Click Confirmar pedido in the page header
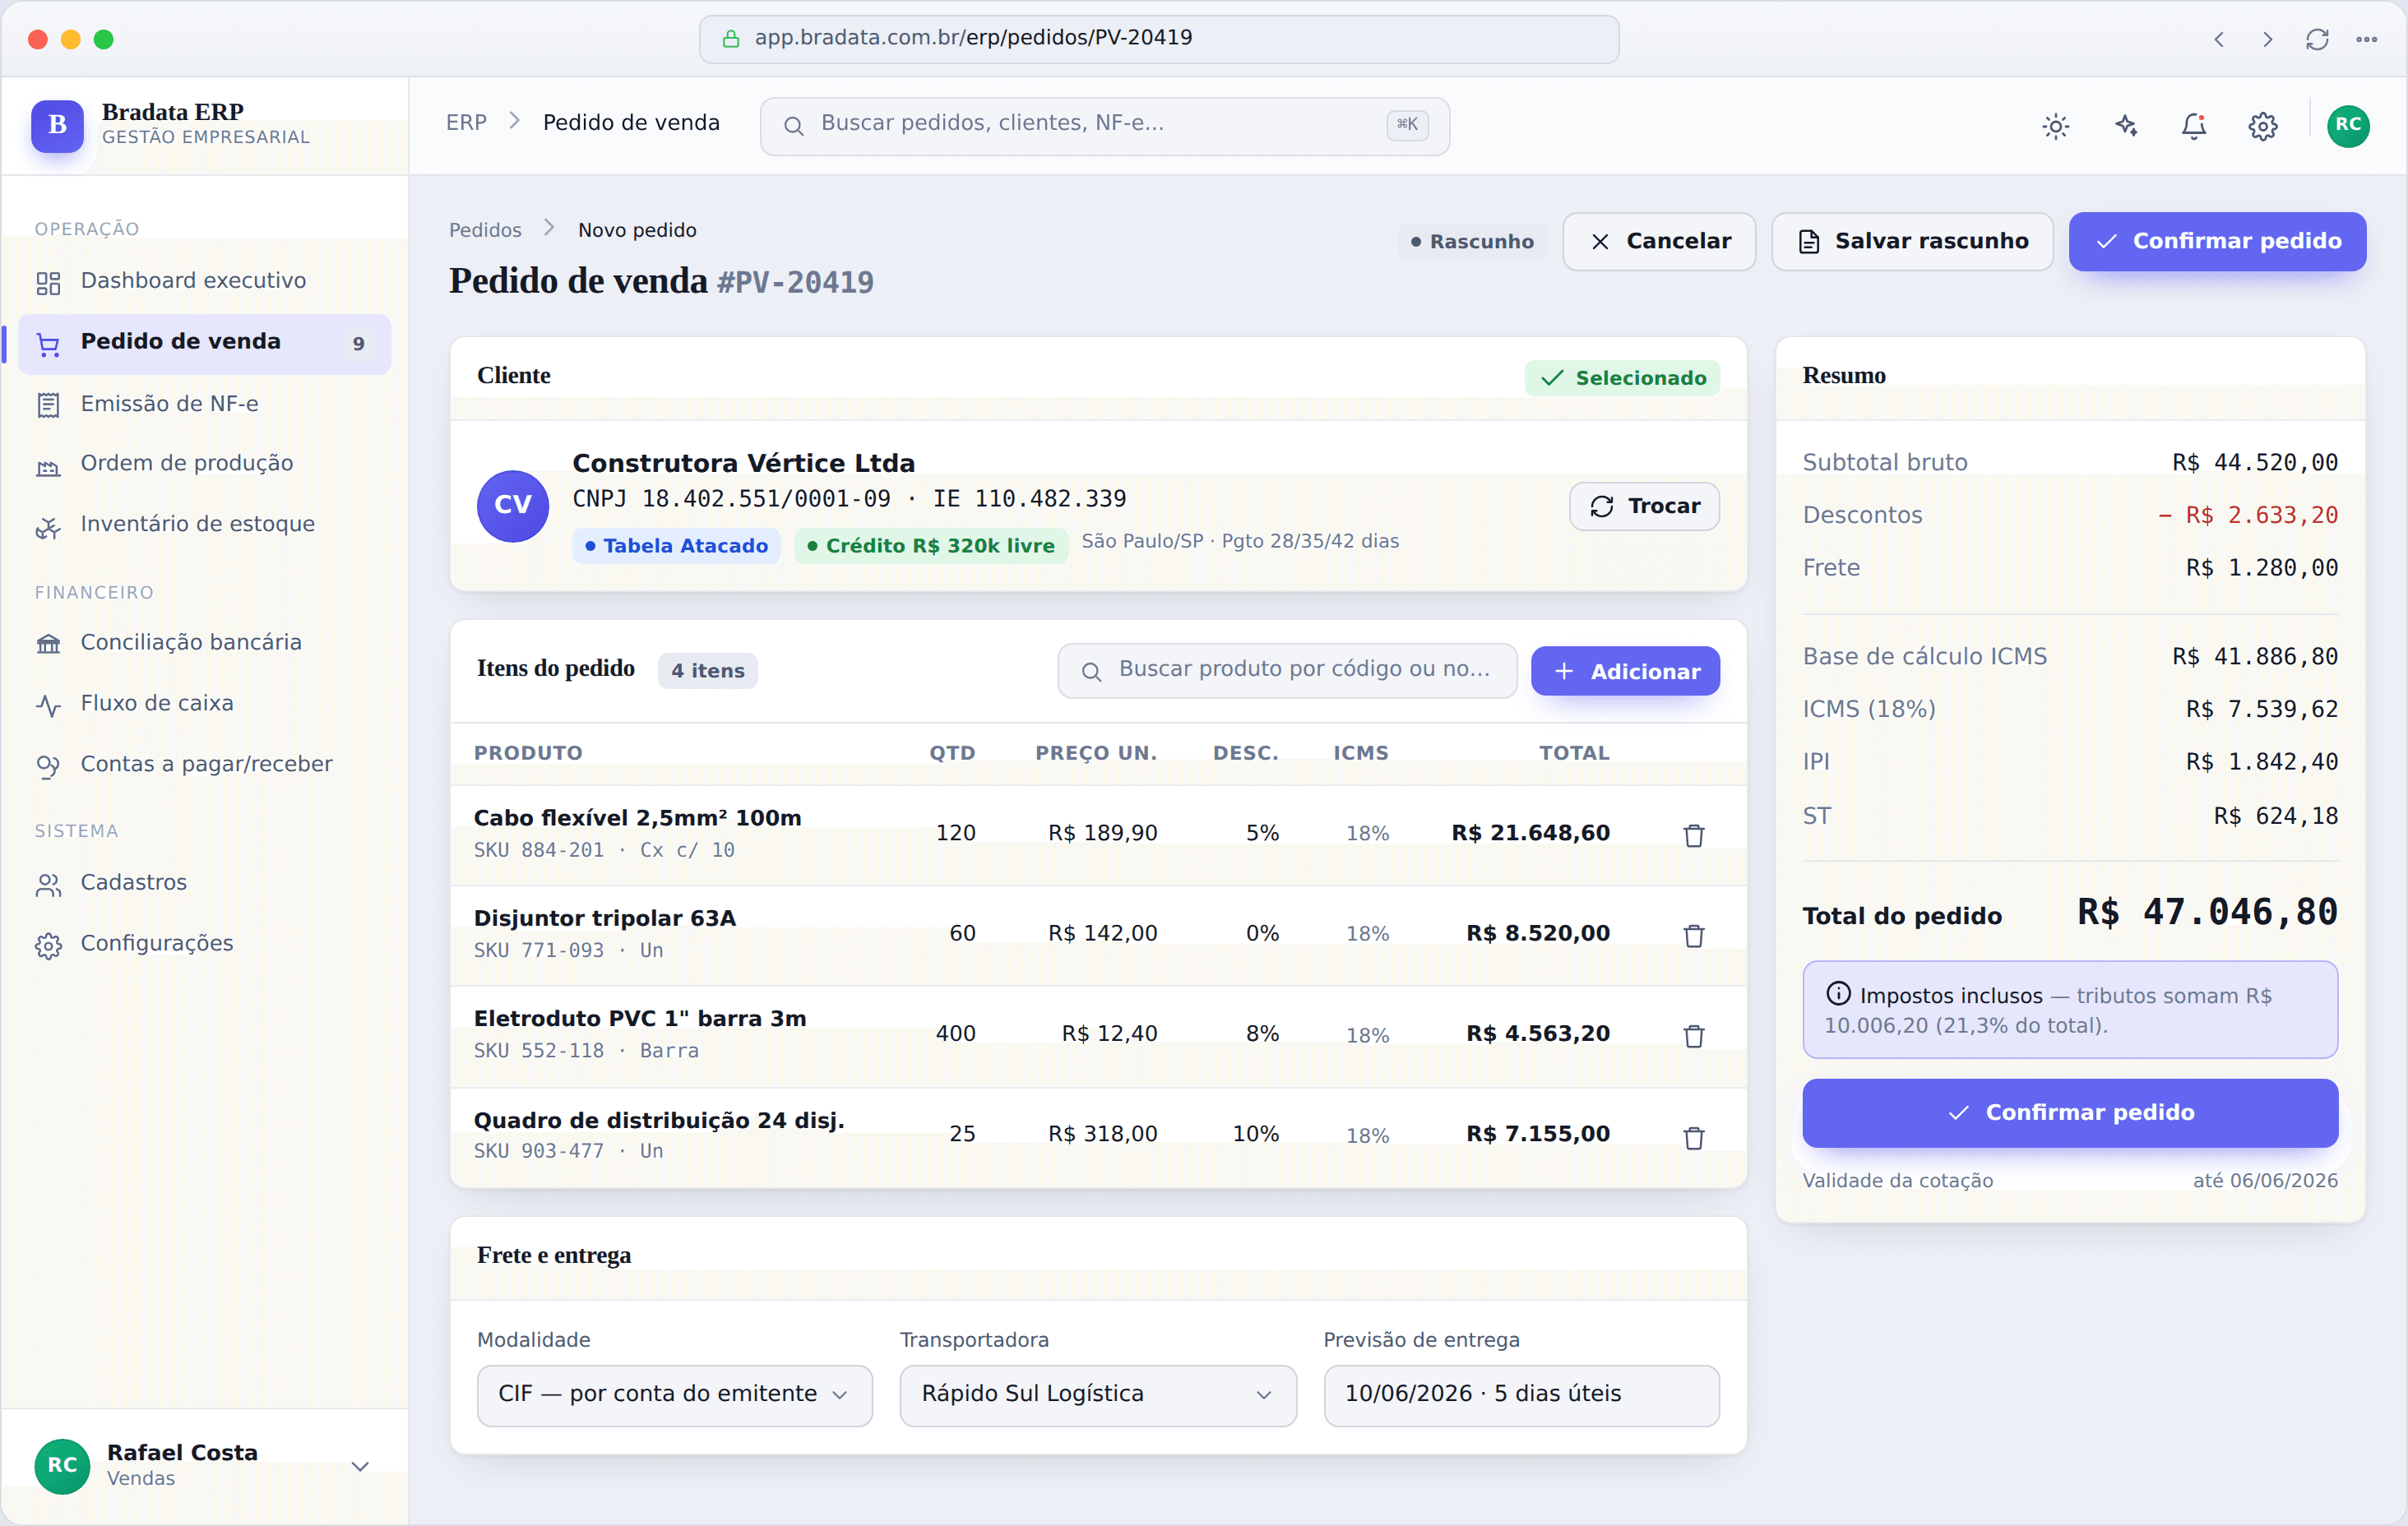 (2217, 241)
